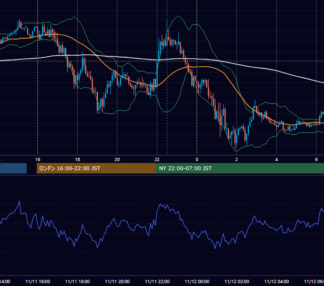
Task: Click the 11/11 20:00 date label on bottom axis
Action: [x=117, y=281]
